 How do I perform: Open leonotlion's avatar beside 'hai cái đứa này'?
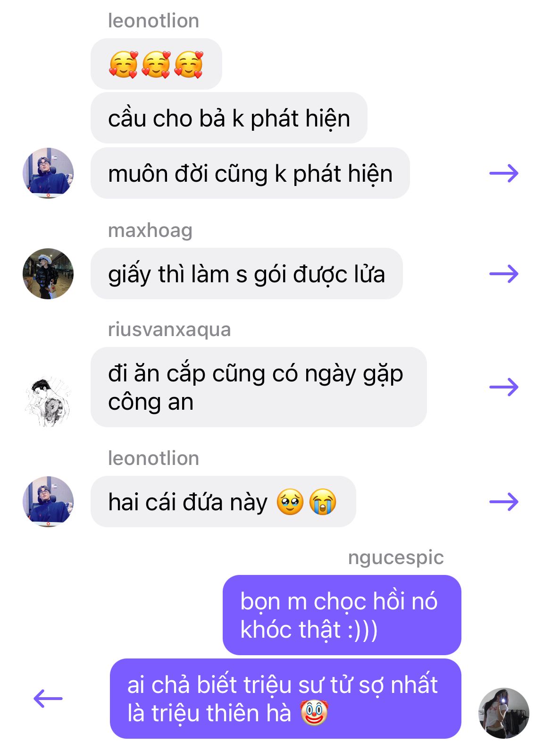[x=48, y=501]
